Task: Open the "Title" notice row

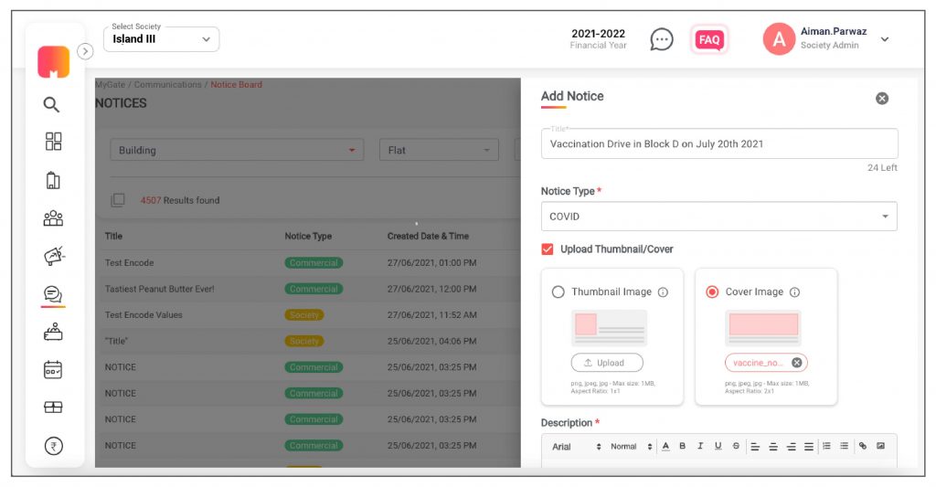Action: pos(307,342)
